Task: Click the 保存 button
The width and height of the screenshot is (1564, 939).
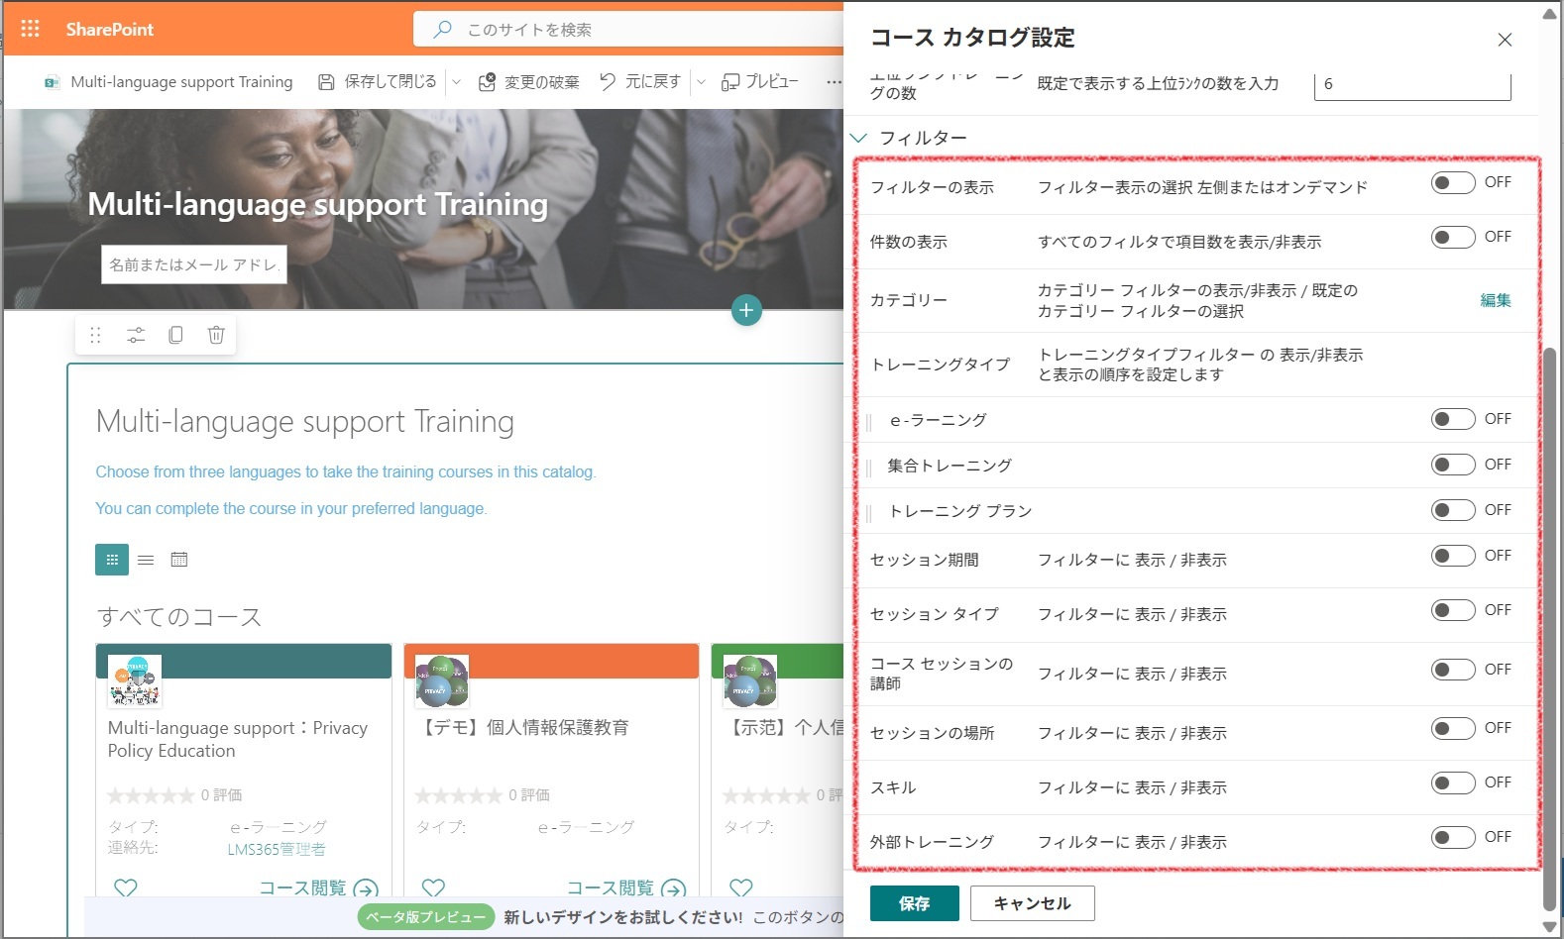Action: pos(914,903)
